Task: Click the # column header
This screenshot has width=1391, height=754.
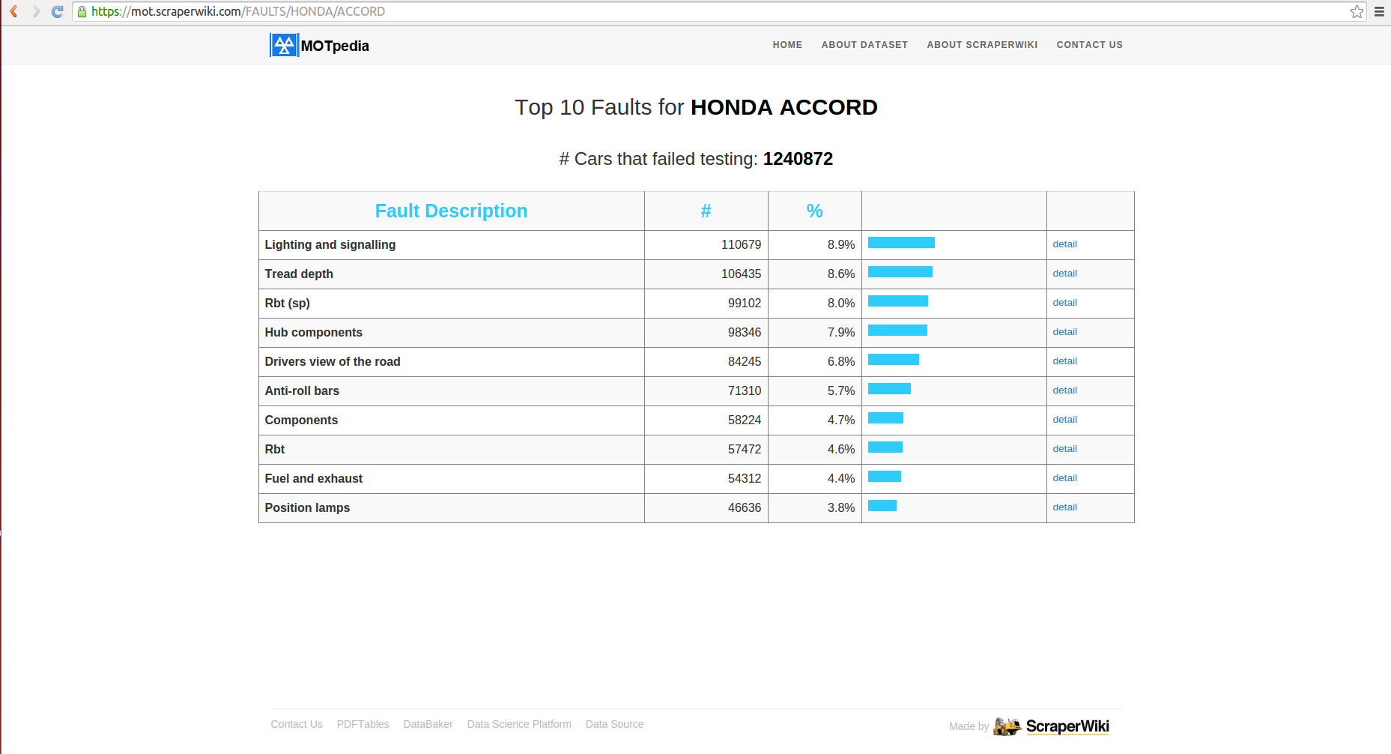Action: [706, 211]
